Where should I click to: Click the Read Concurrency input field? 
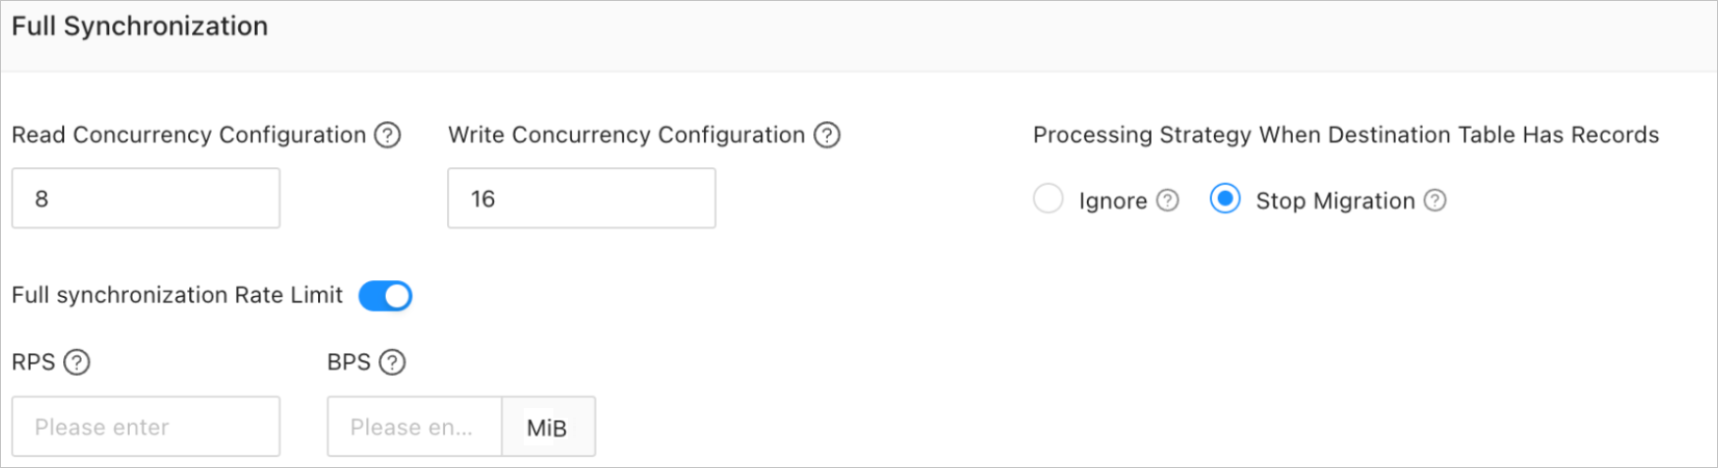(x=146, y=199)
